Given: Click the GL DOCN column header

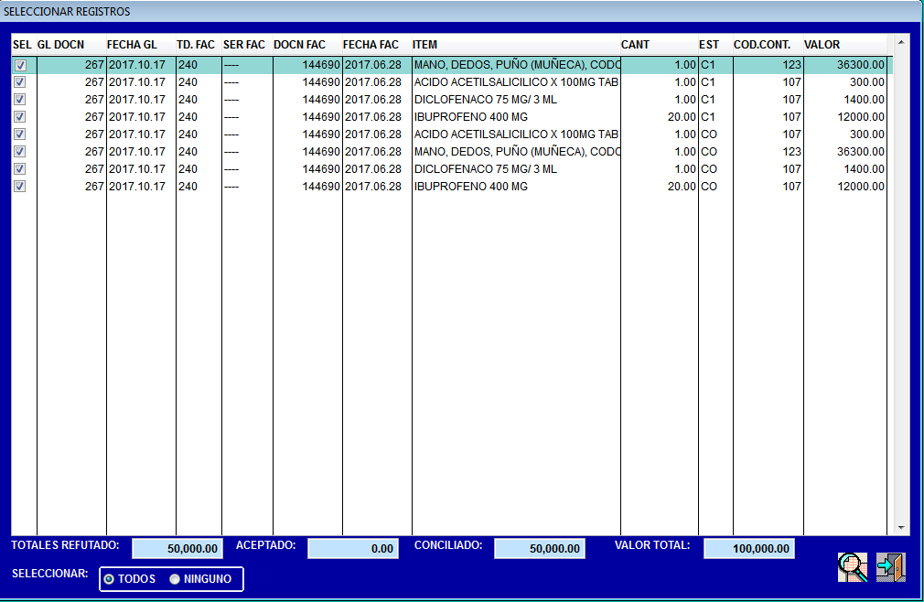Looking at the screenshot, I should tap(72, 45).
